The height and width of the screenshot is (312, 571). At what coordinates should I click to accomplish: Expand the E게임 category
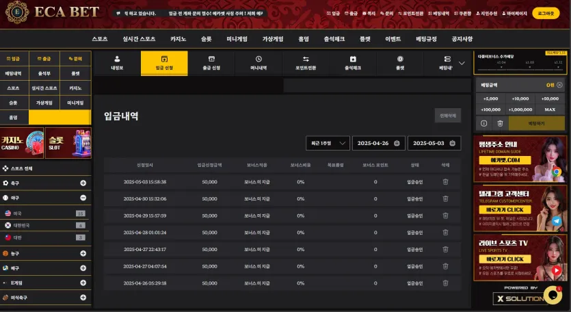[x=83, y=283]
